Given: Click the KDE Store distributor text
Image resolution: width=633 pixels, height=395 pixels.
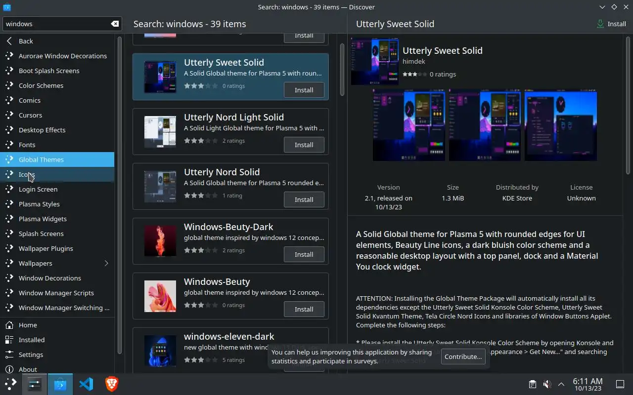Looking at the screenshot, I should click(517, 198).
